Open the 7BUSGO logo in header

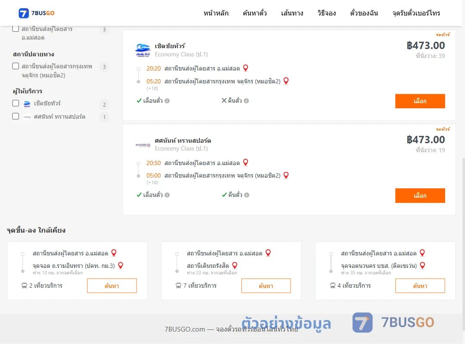coord(37,13)
